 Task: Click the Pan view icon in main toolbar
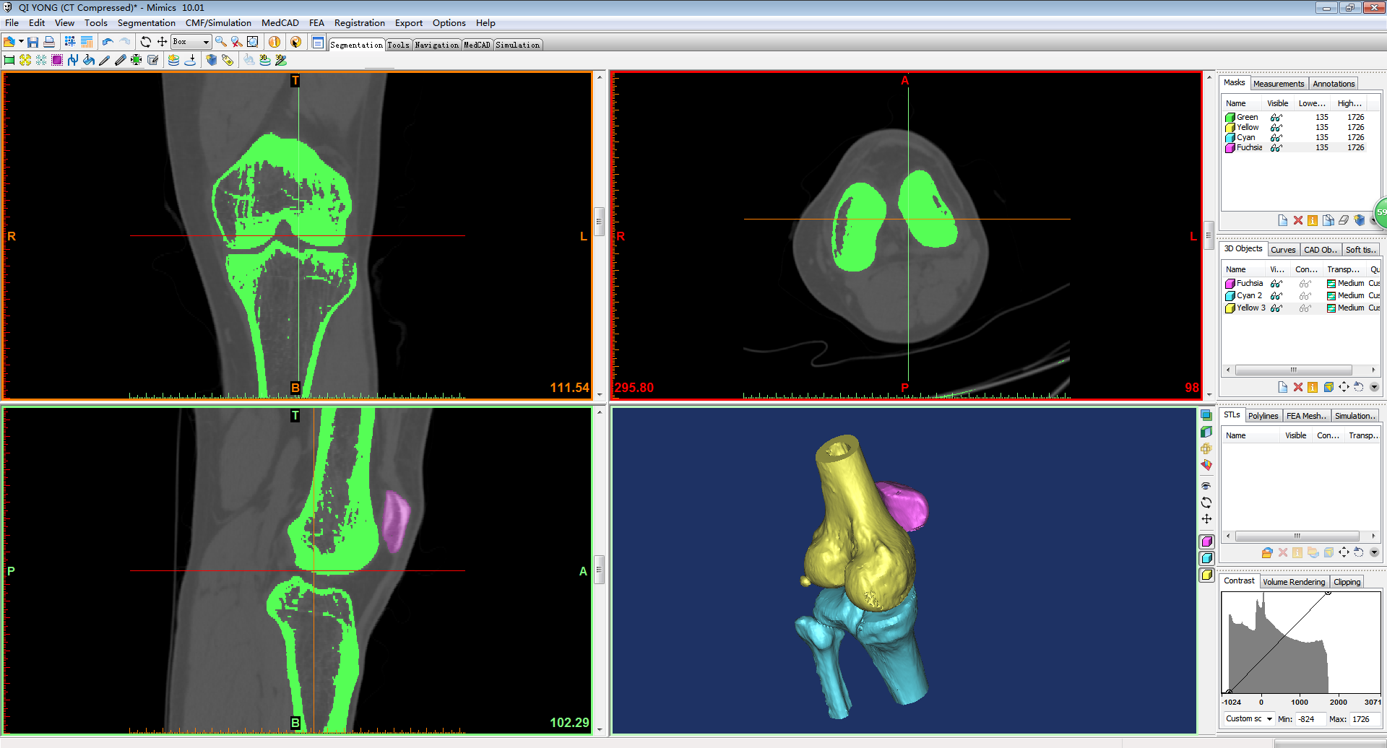point(162,42)
